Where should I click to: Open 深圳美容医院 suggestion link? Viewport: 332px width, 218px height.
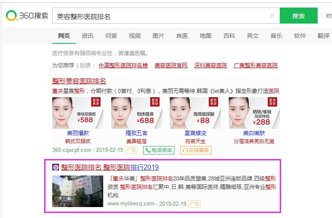(x=211, y=65)
